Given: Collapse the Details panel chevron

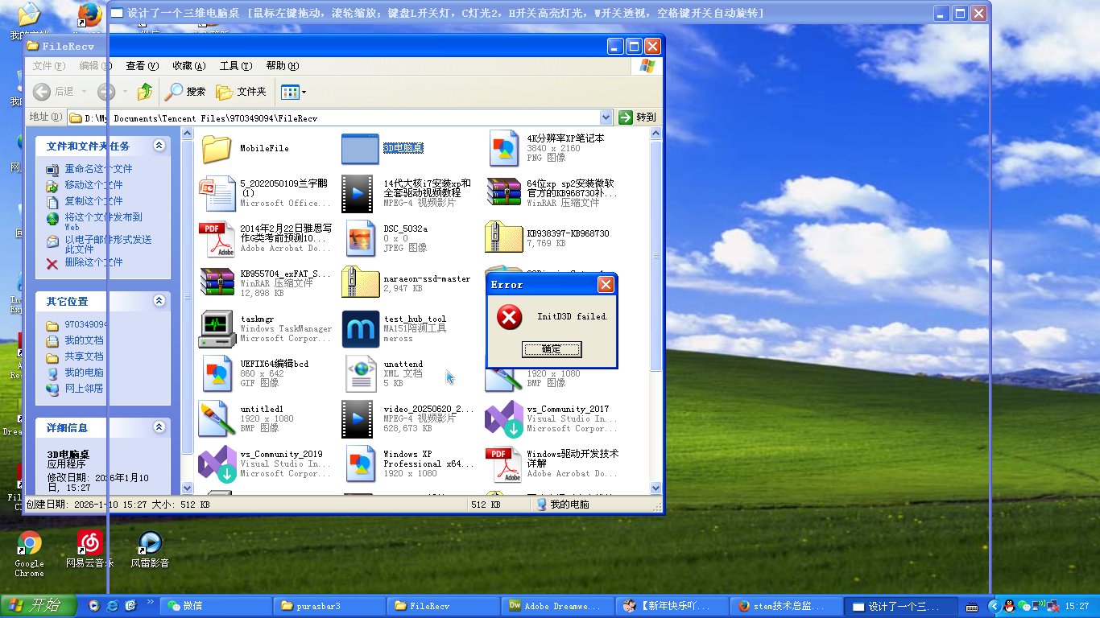Looking at the screenshot, I should (159, 427).
